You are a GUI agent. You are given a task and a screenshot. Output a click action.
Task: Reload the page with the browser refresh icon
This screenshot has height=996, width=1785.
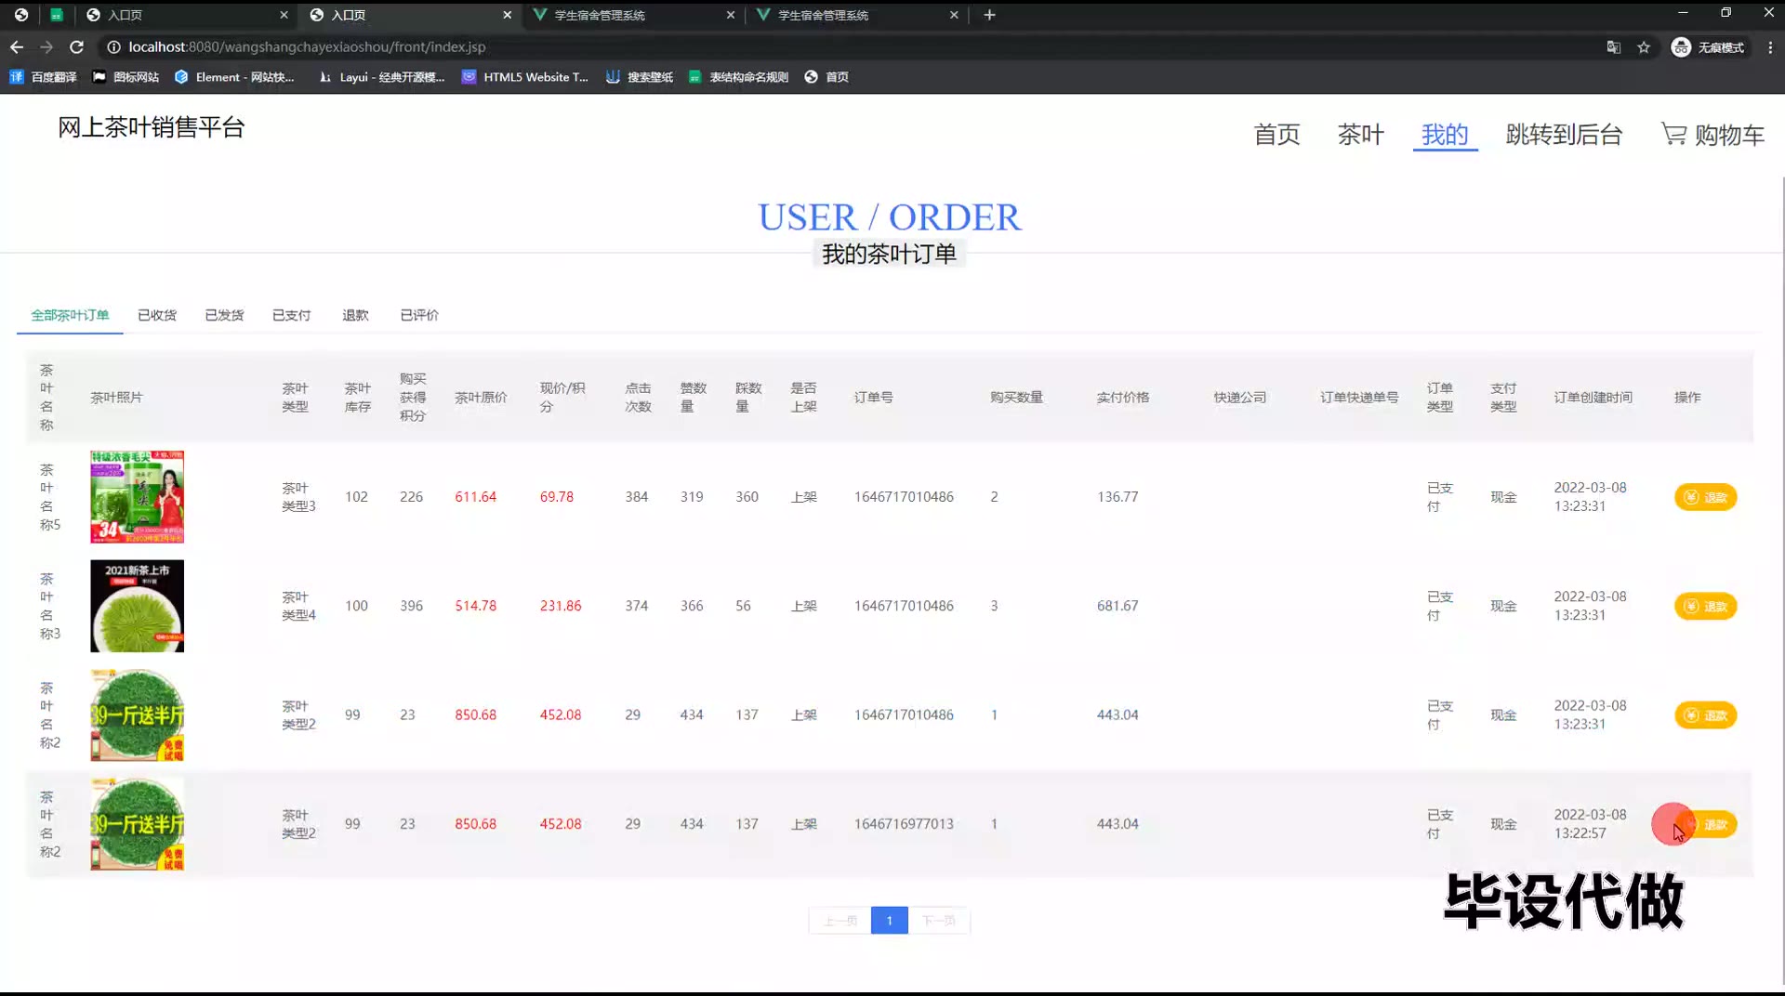pyautogui.click(x=76, y=46)
